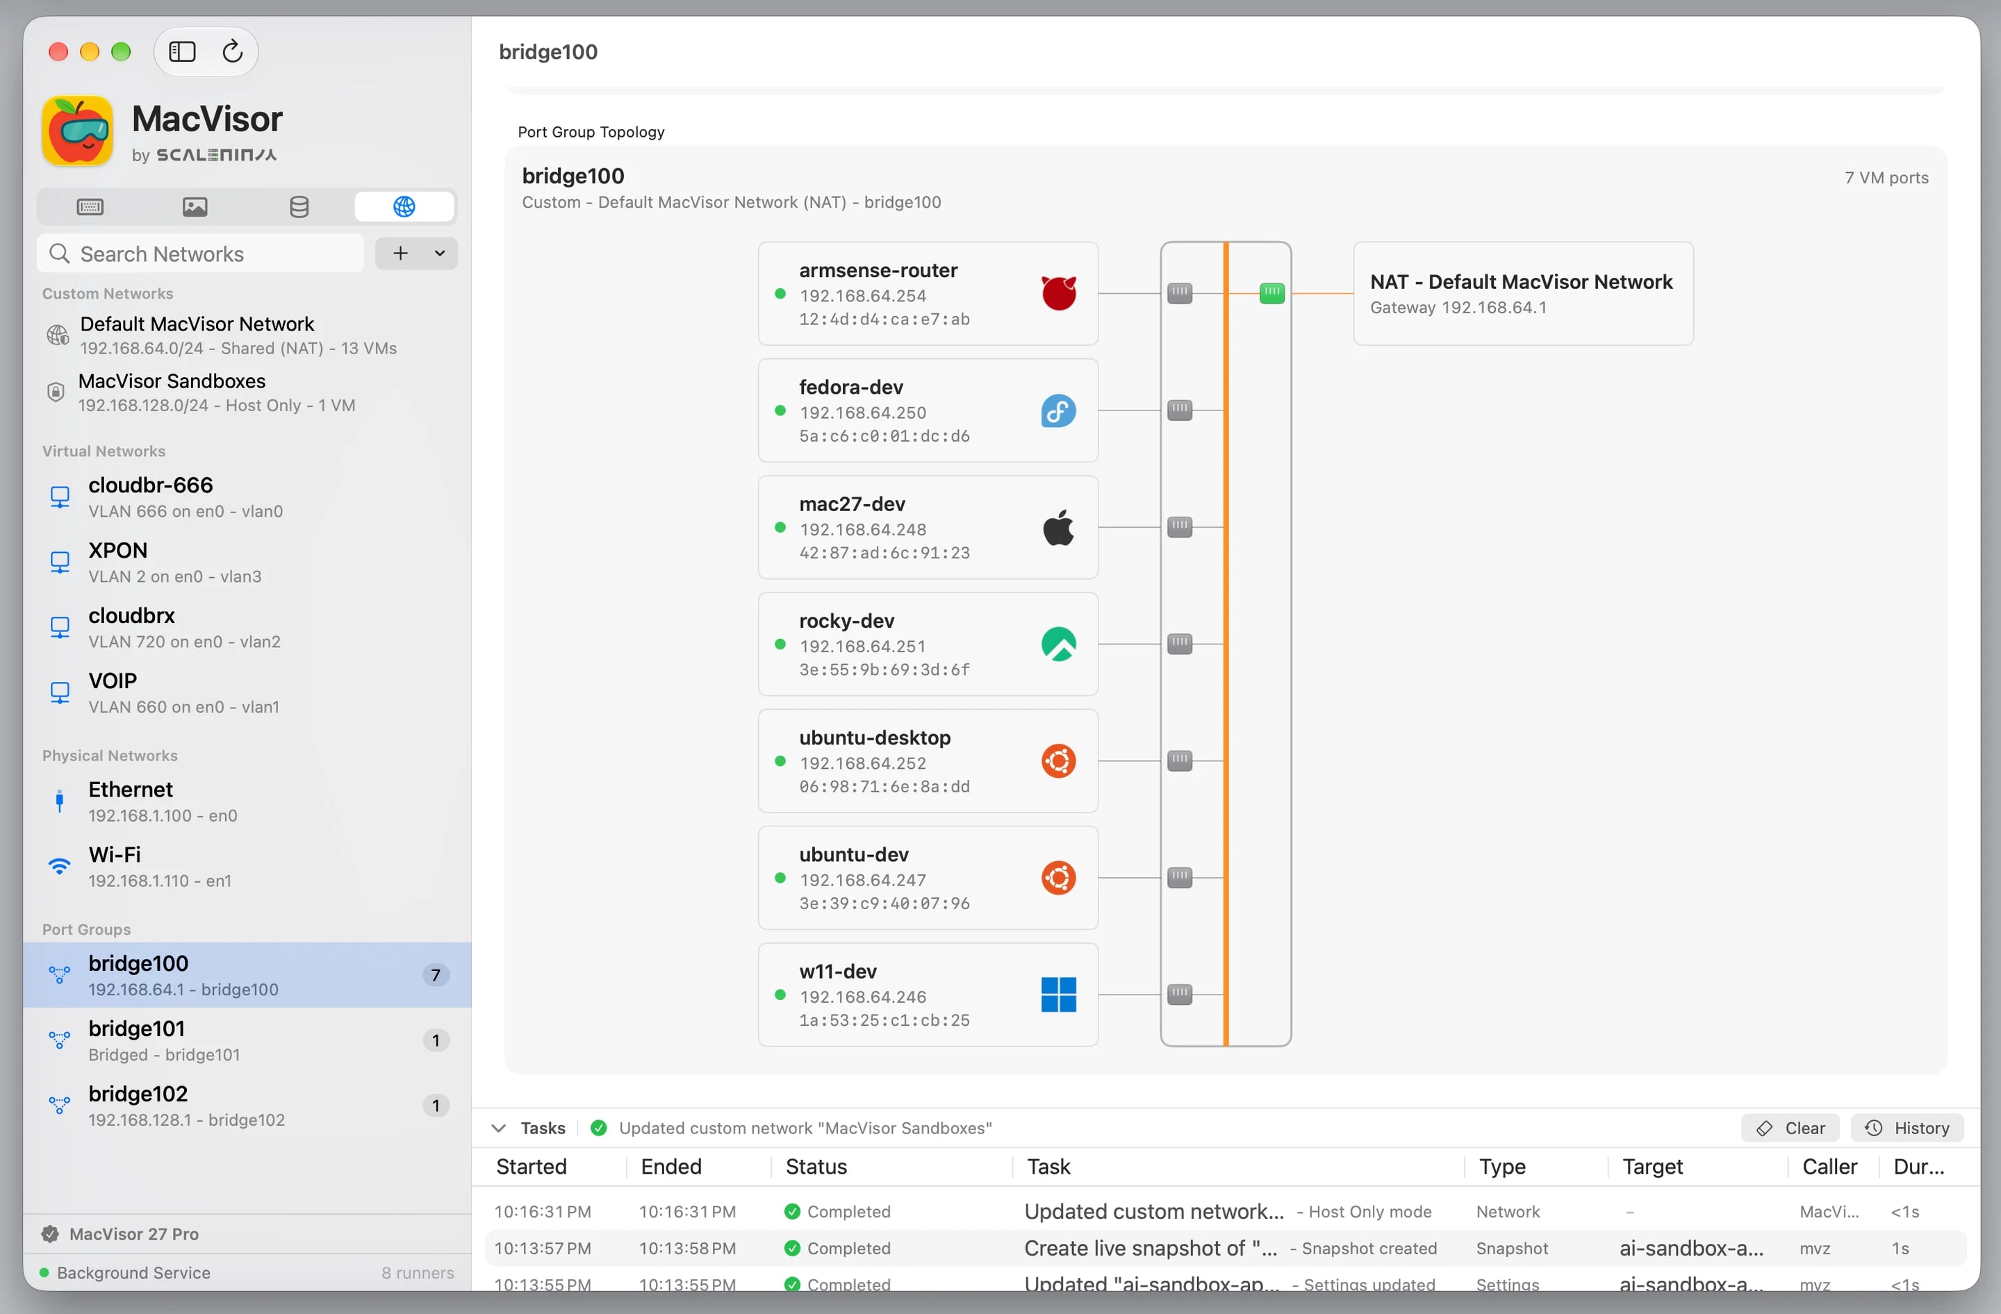Select the Ethernet physical network
The height and width of the screenshot is (1314, 2001).
[247, 801]
